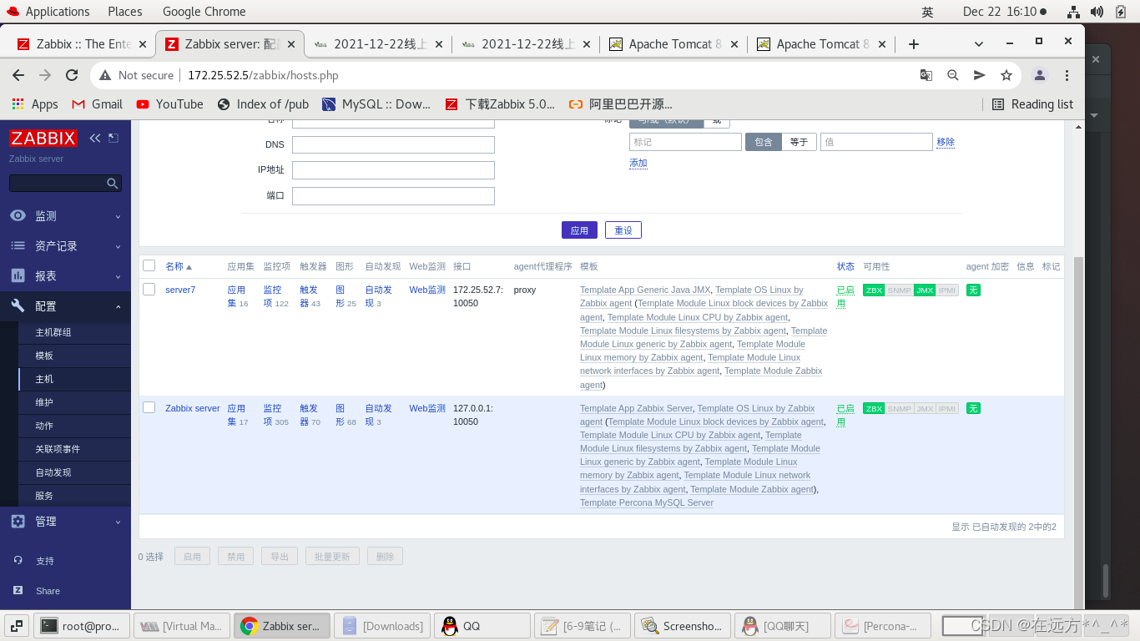The image size is (1140, 641).
Task: Collapse the 配置 menu section
Action: click(118, 306)
